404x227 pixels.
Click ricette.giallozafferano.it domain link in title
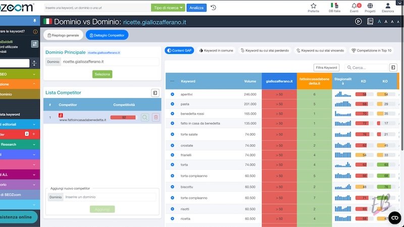point(155,22)
